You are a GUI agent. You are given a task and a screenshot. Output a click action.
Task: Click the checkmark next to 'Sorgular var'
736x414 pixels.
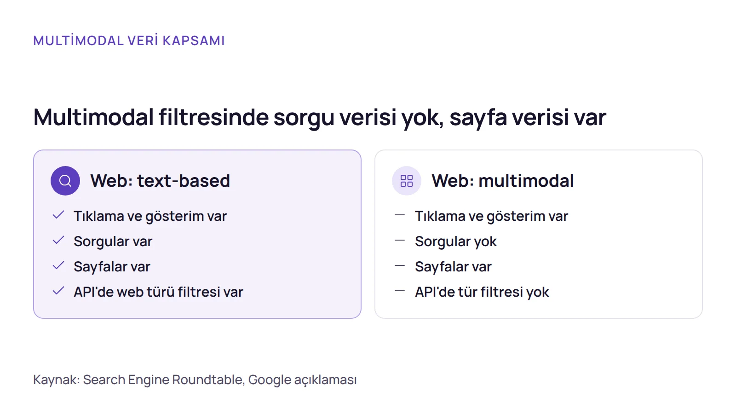[x=58, y=240]
